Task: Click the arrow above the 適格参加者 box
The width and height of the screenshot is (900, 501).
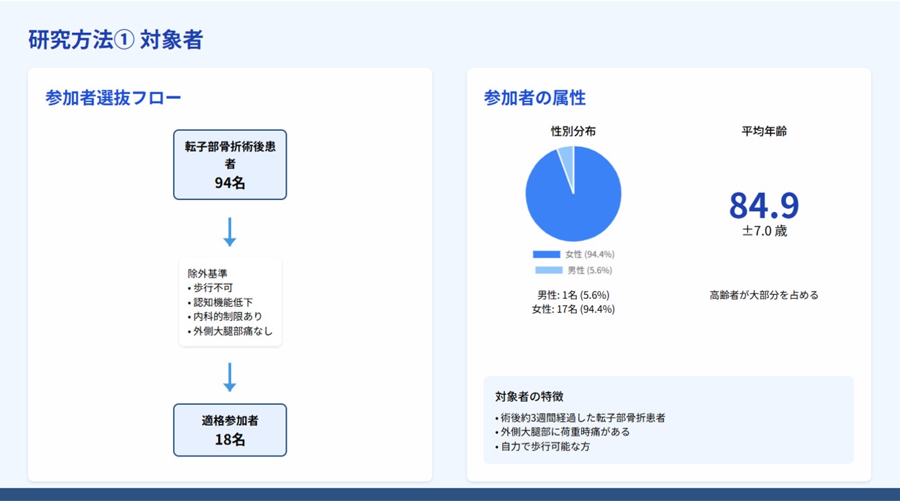Action: (230, 377)
